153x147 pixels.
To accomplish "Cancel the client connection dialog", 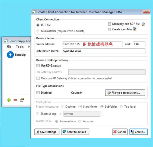I will (120, 132).
